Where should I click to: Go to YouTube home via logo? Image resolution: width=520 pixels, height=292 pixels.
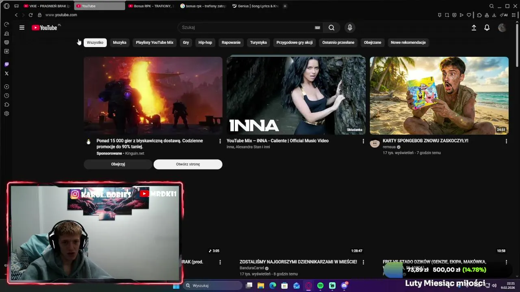point(44,28)
